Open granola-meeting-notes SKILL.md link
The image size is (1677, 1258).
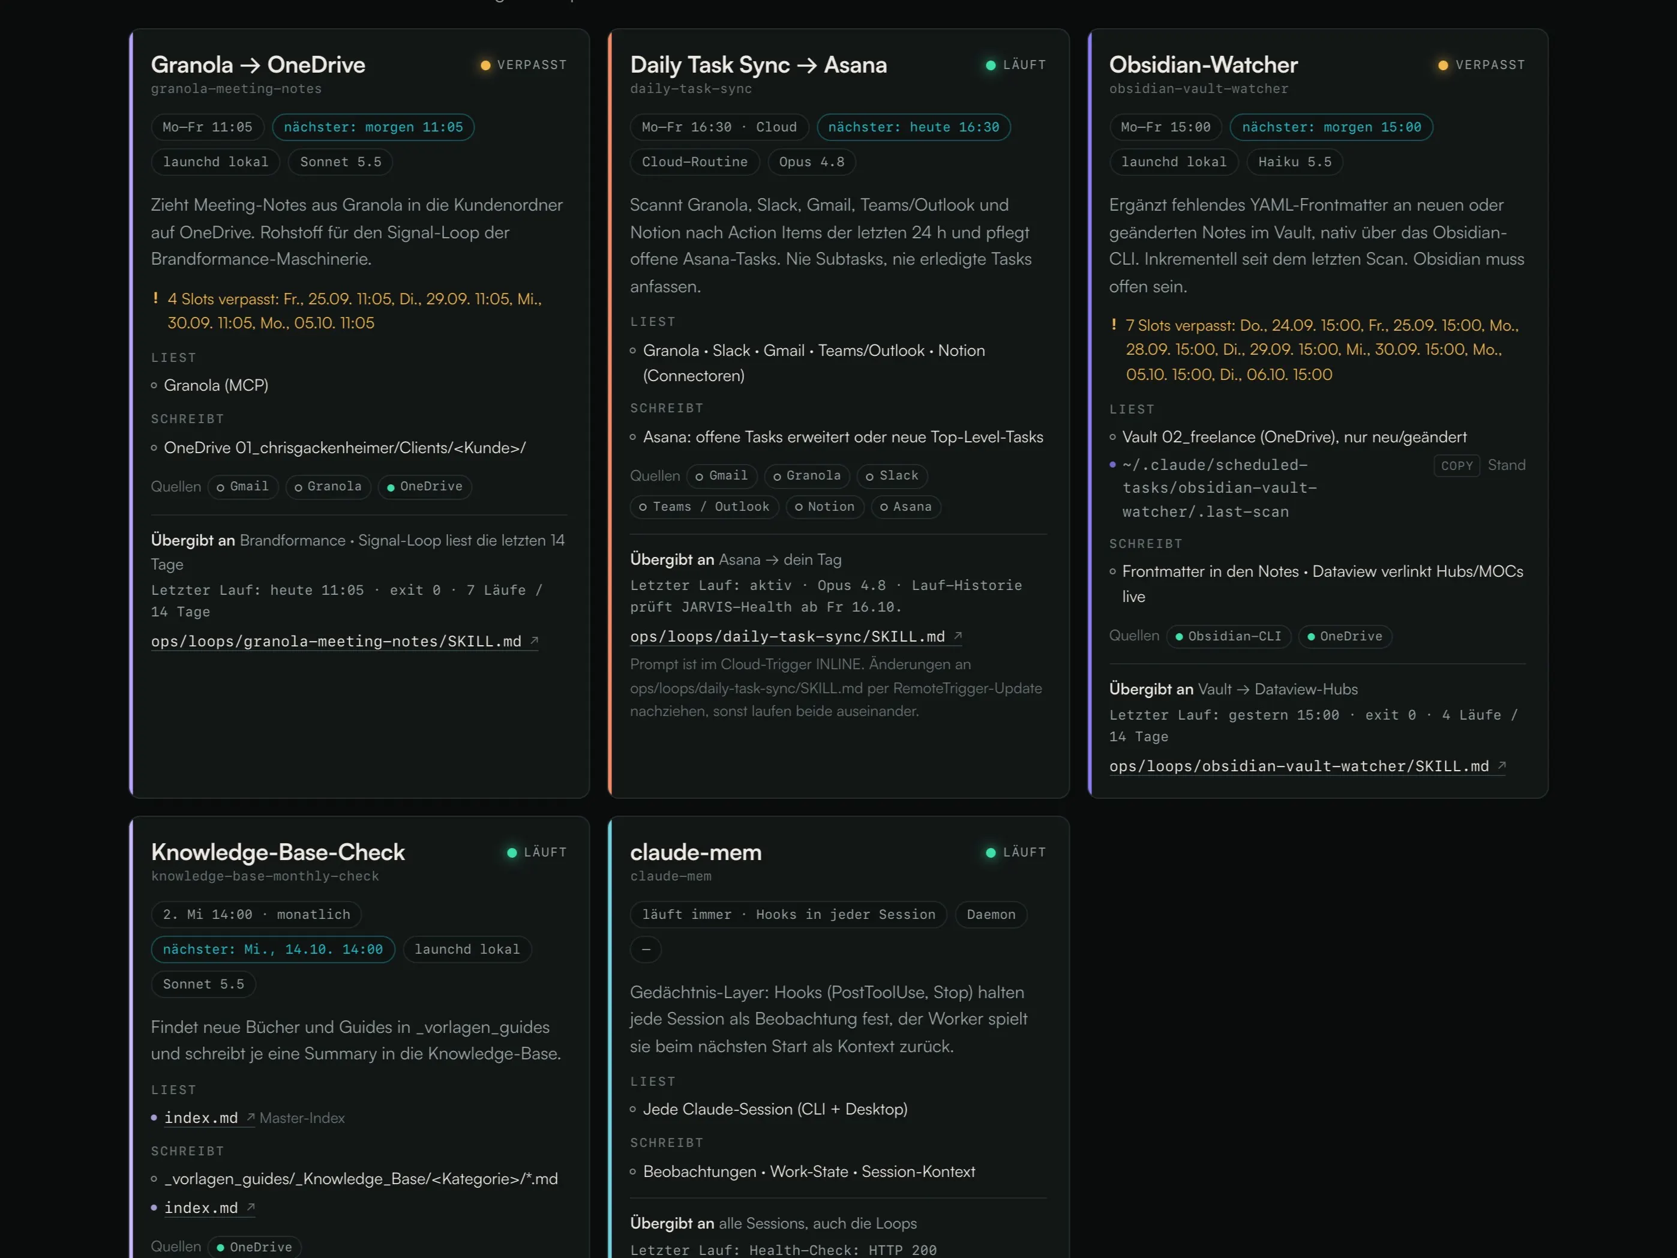tap(344, 642)
